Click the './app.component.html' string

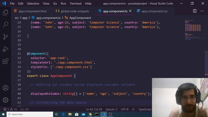click(74, 62)
